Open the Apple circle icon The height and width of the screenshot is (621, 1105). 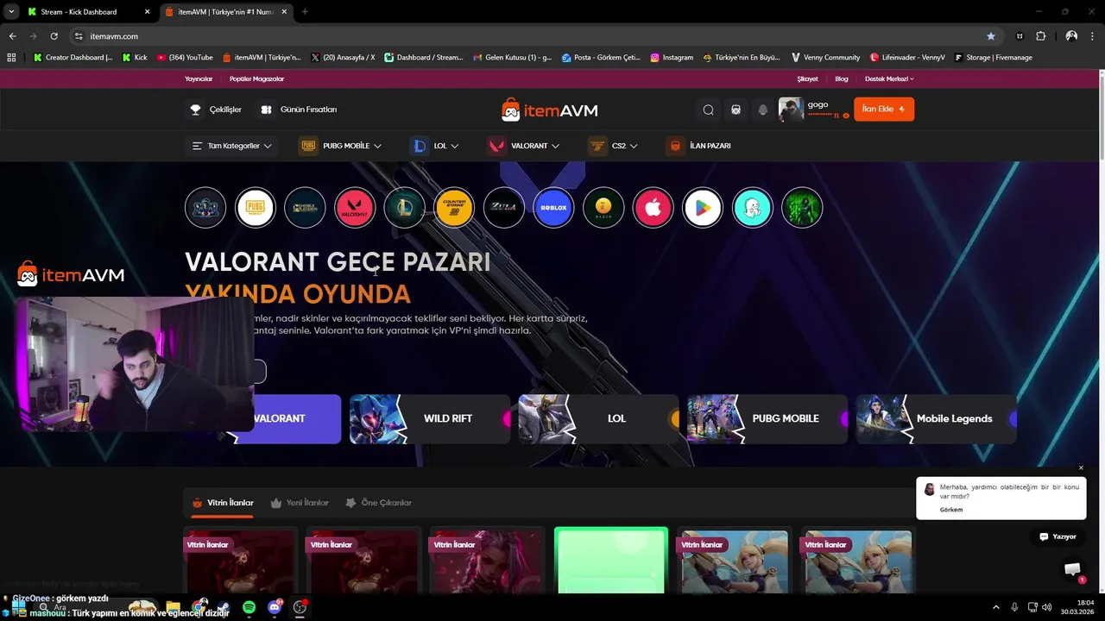[653, 208]
